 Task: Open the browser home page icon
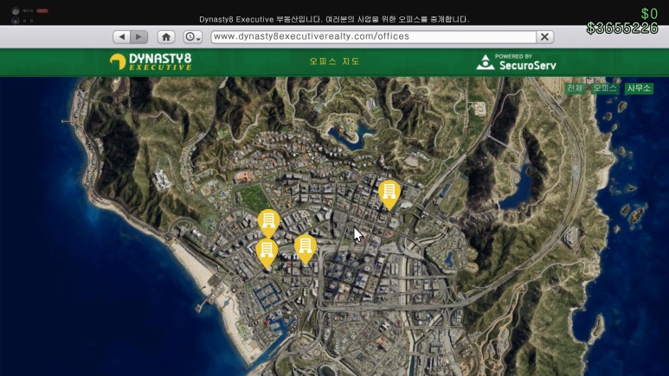[x=166, y=36]
